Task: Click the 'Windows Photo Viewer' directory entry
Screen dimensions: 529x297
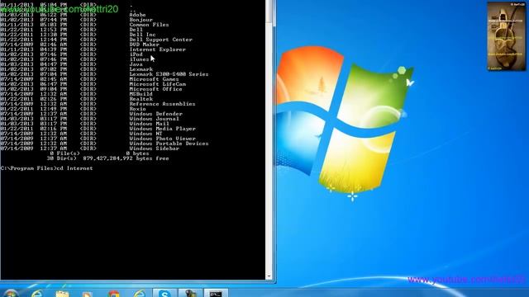Action: (x=162, y=139)
